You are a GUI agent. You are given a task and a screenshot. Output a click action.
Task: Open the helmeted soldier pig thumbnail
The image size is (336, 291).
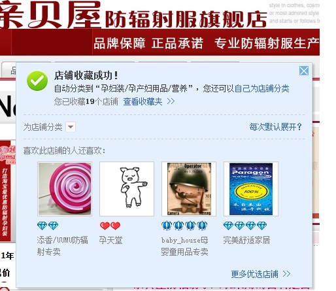[x=189, y=189]
